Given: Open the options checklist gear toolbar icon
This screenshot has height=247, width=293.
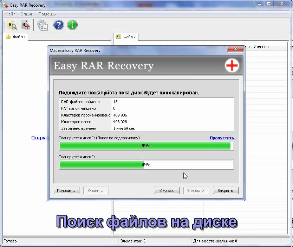Looking at the screenshot, I should (x=42, y=25).
